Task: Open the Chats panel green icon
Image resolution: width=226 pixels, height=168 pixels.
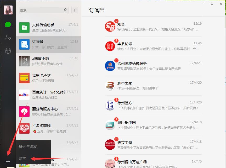Action: [8, 24]
